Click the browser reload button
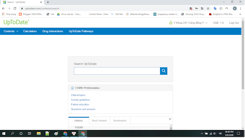245x138 pixels. 15,8
